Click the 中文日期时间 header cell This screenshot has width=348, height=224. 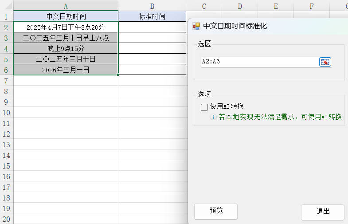pos(66,16)
